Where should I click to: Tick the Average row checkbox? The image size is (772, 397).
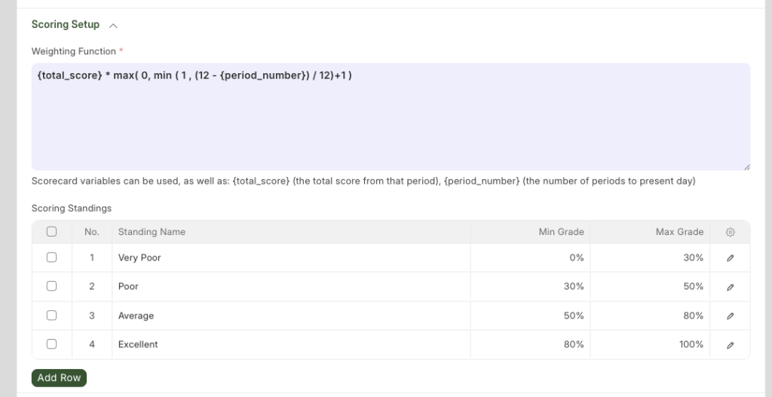click(52, 316)
